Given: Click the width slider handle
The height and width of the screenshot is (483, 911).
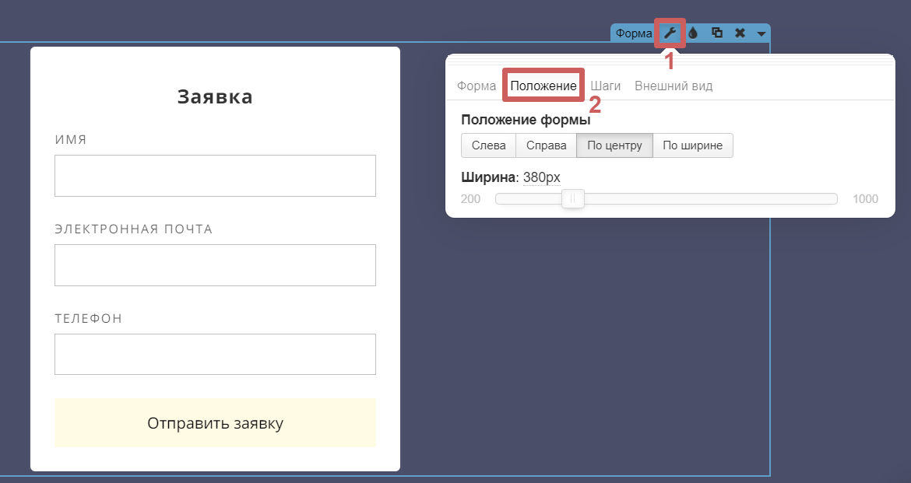Looking at the screenshot, I should pos(573,199).
